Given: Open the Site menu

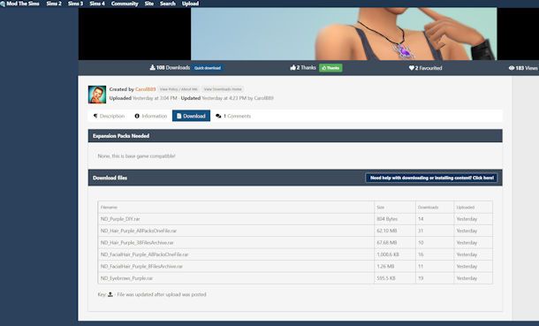Looking at the screenshot, I should coord(149,4).
